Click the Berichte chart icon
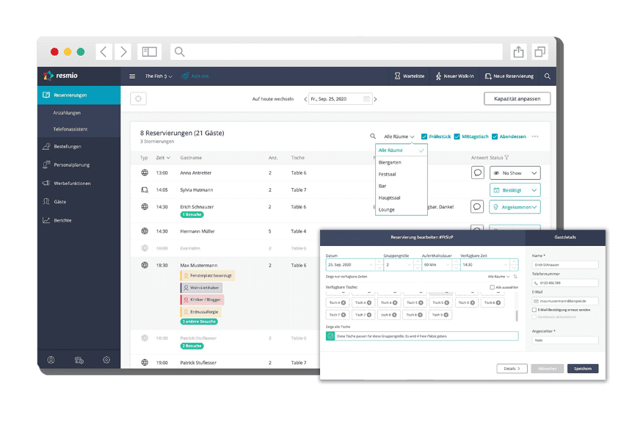The height and width of the screenshot is (428, 643). (46, 220)
